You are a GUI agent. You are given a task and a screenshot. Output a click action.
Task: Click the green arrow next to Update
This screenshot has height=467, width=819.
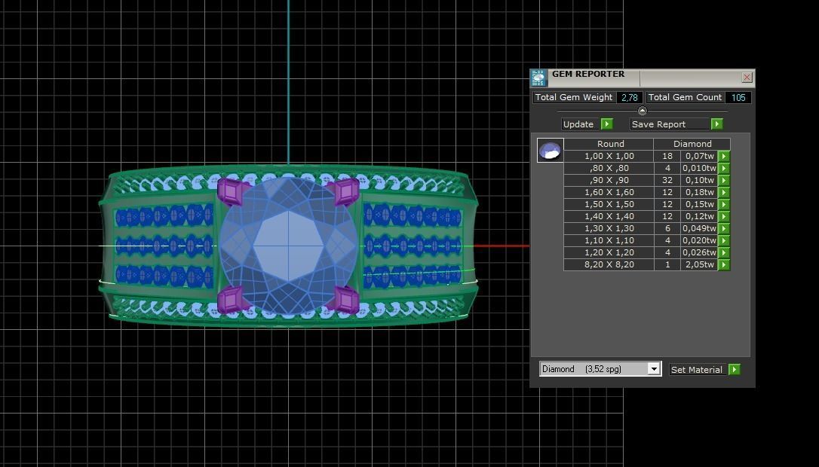coord(606,124)
